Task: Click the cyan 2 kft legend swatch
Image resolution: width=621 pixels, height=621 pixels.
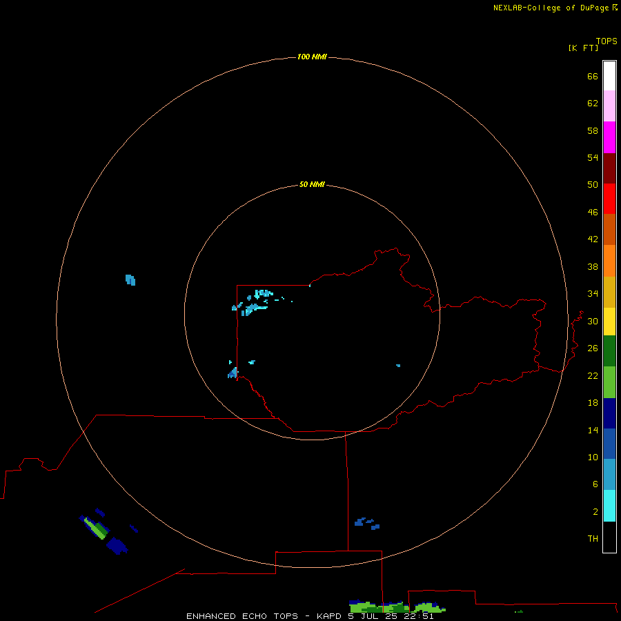Action: click(x=609, y=506)
